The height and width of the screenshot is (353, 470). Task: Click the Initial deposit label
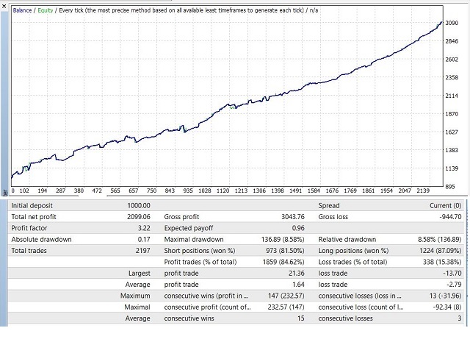click(x=32, y=206)
